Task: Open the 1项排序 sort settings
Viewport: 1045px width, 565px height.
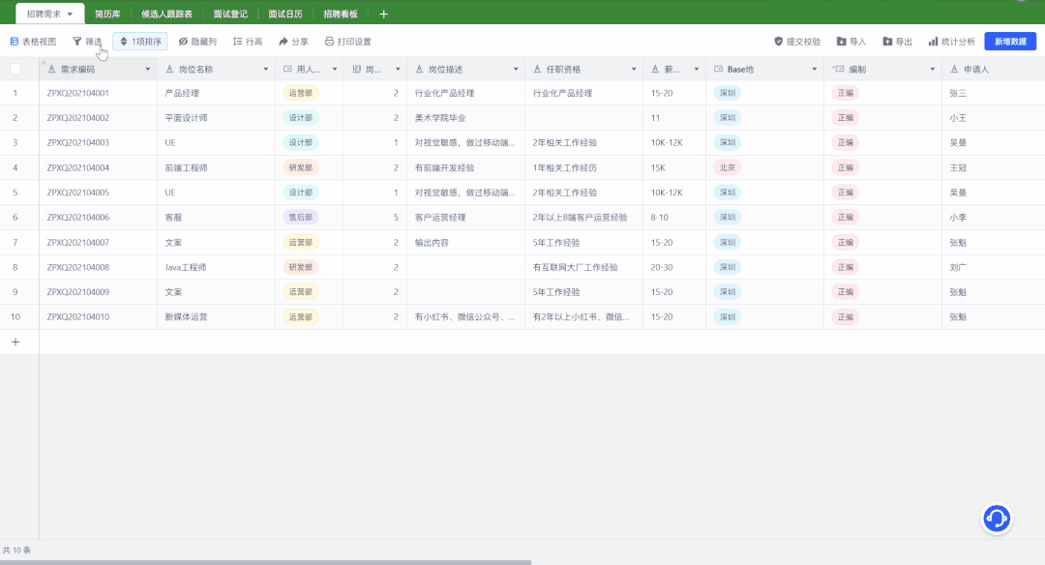Action: pyautogui.click(x=140, y=42)
